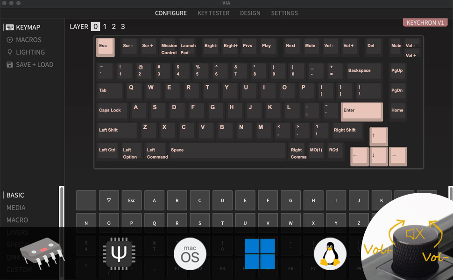Open the MEDIA keycode category
Viewport: 453px width, 280px height.
click(x=16, y=208)
